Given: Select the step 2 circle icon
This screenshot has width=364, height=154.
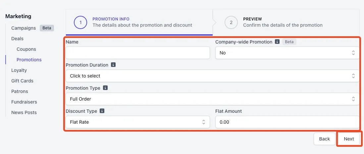Looking at the screenshot, I should [x=231, y=22].
